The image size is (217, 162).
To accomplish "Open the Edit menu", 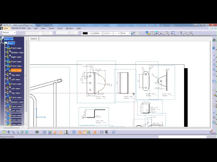I will 36,28.
